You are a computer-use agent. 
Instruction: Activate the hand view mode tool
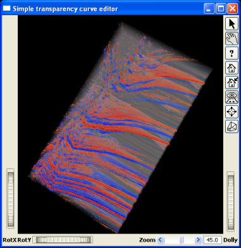tap(232, 39)
